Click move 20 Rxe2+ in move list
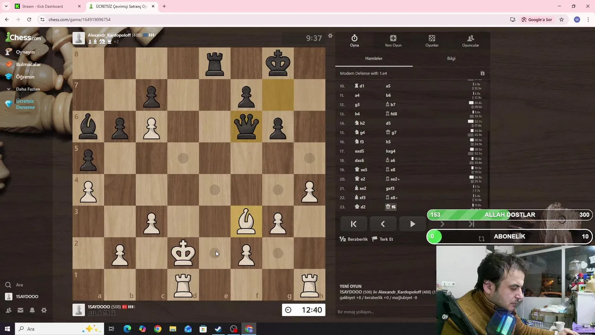This screenshot has width=595, height=335. [x=393, y=179]
